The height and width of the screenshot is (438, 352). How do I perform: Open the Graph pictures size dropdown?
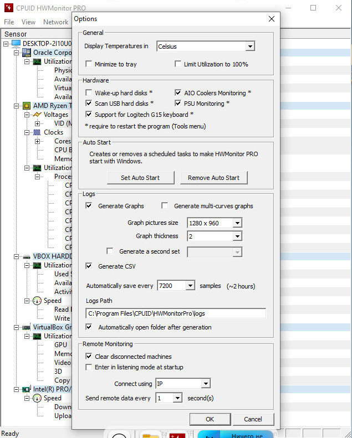[215, 223]
